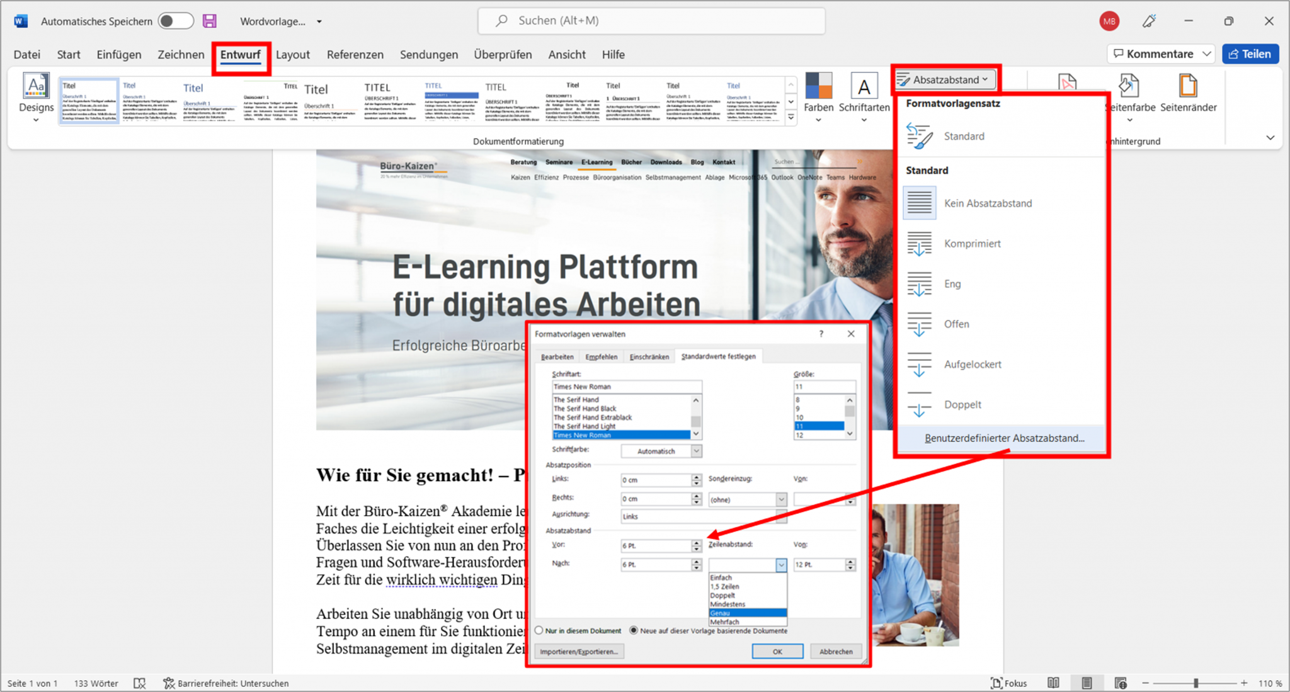Click Benutzerdefinierter Absatzabstand link
The image size is (1290, 692).
(x=1004, y=438)
